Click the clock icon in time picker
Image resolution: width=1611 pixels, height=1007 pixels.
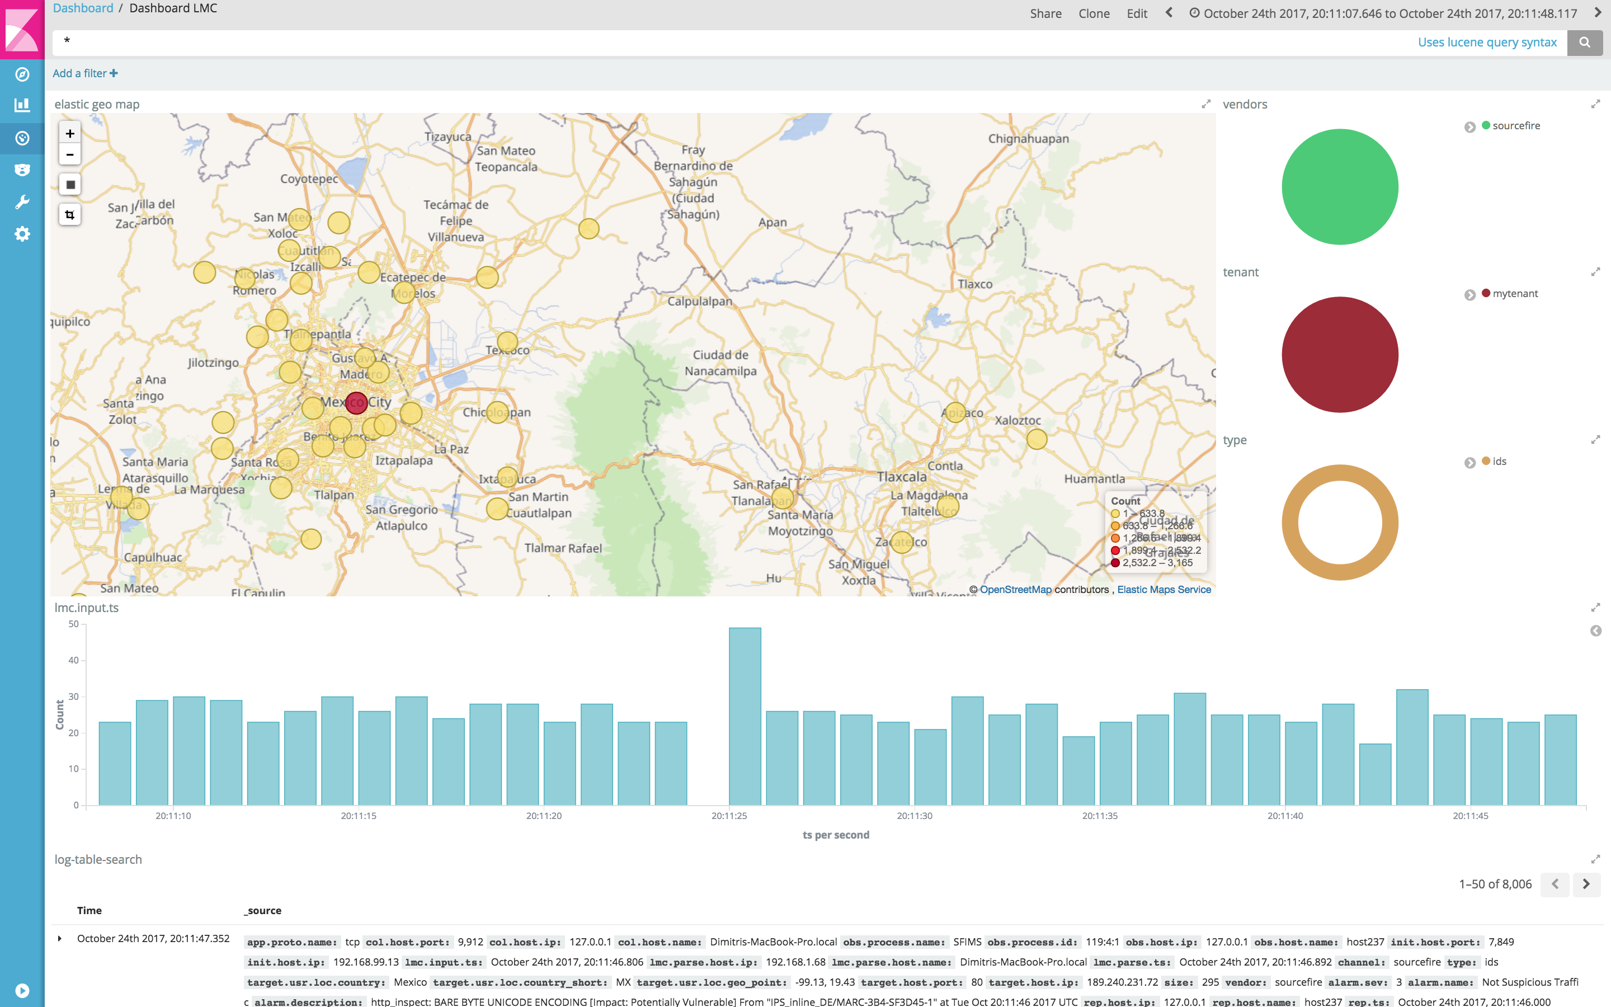[1195, 13]
